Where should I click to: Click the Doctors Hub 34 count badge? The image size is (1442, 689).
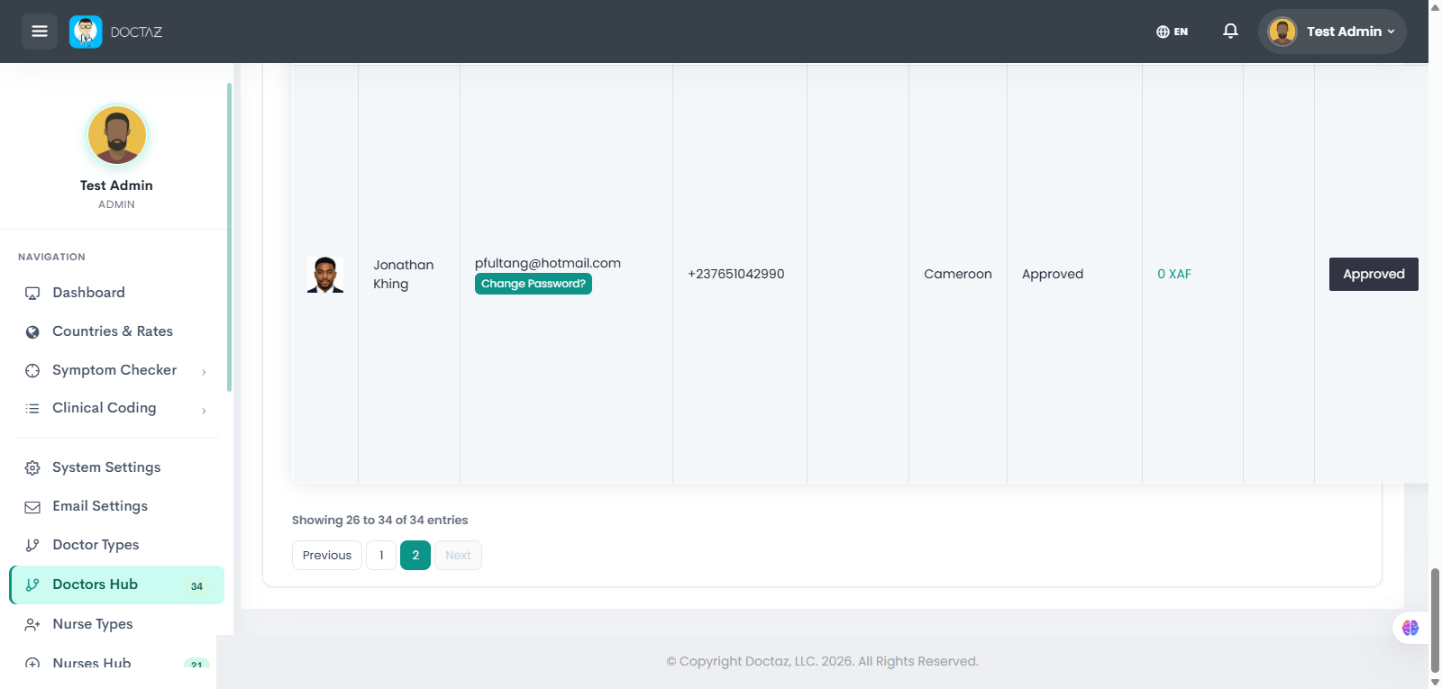tap(196, 586)
